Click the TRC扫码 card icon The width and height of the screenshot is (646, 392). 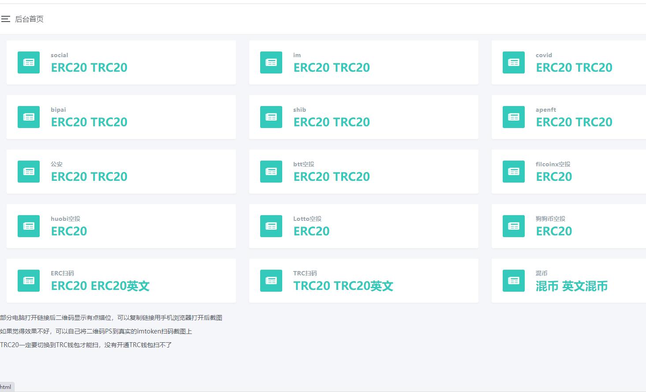271,281
